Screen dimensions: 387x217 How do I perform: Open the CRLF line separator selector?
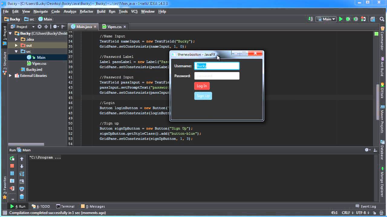348,213
